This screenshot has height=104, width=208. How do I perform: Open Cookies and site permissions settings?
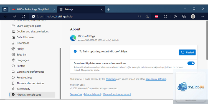pyautogui.click(x=33, y=31)
